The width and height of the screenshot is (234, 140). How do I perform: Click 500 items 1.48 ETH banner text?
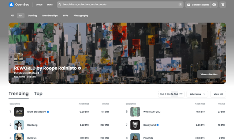coord(25,77)
